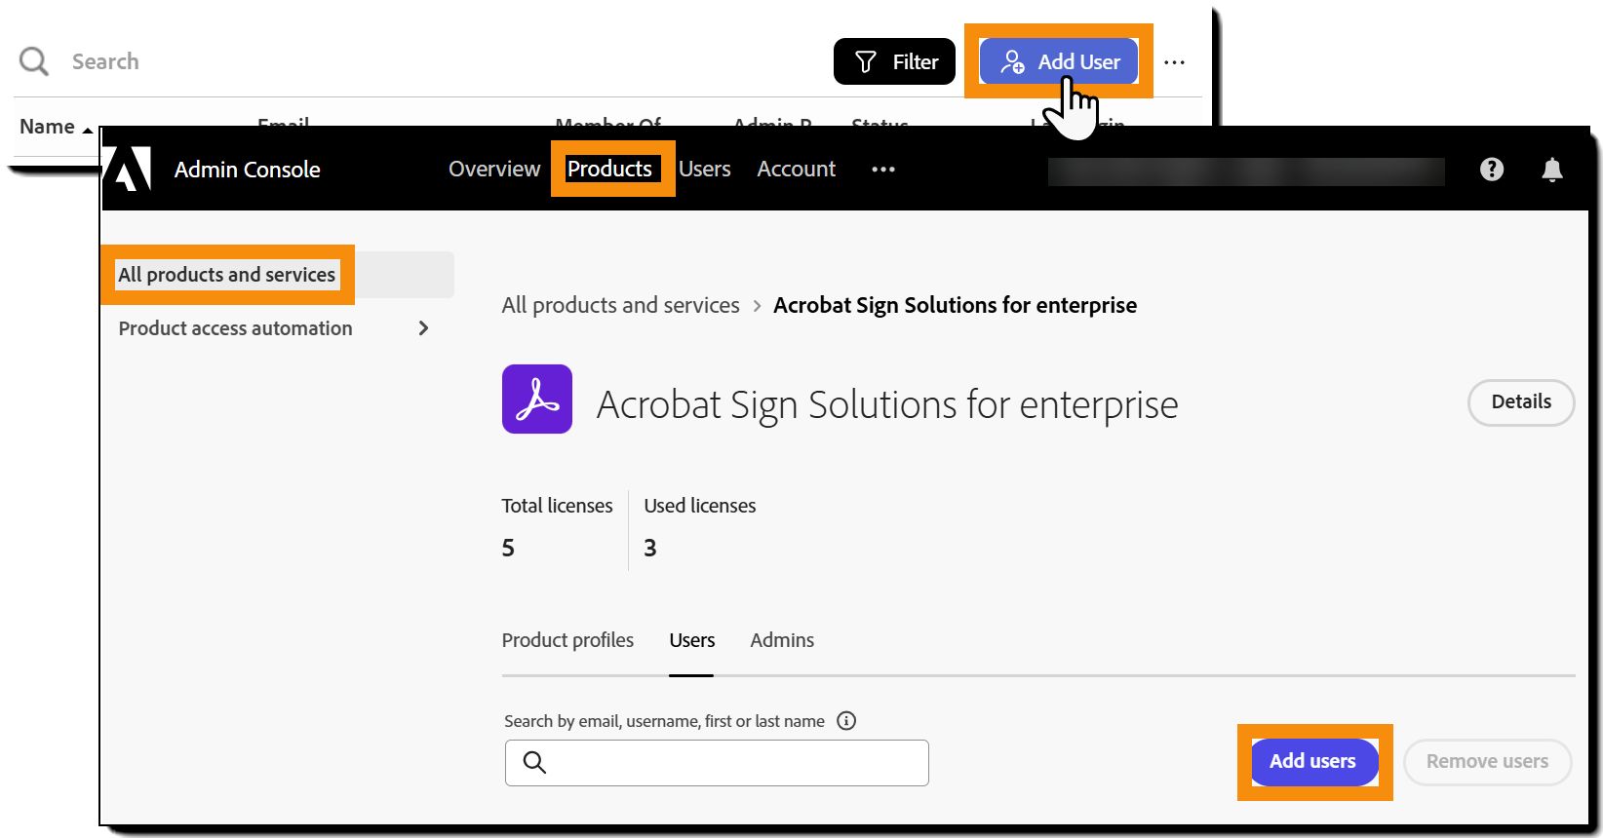Switch to the Admins tab
Image resolution: width=1603 pixels, height=838 pixels.
[x=782, y=640]
